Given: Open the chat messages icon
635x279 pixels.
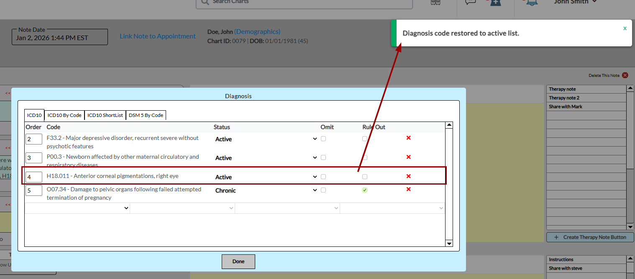Looking at the screenshot, I should coord(471,2).
